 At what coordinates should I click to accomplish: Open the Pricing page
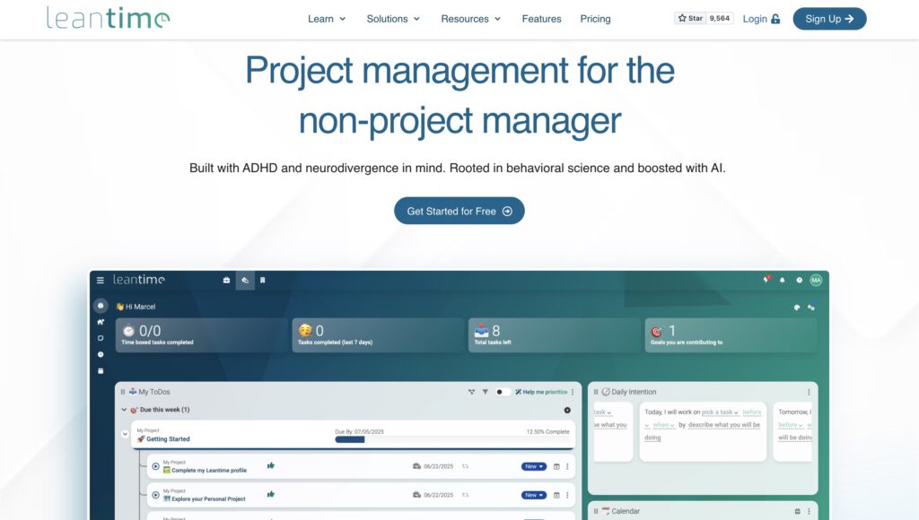(x=596, y=19)
